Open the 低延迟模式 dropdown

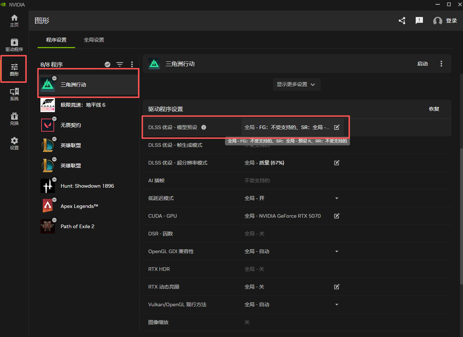tap(337, 198)
